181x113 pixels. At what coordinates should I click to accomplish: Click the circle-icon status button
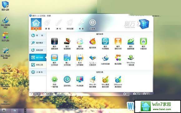[x=126, y=94]
